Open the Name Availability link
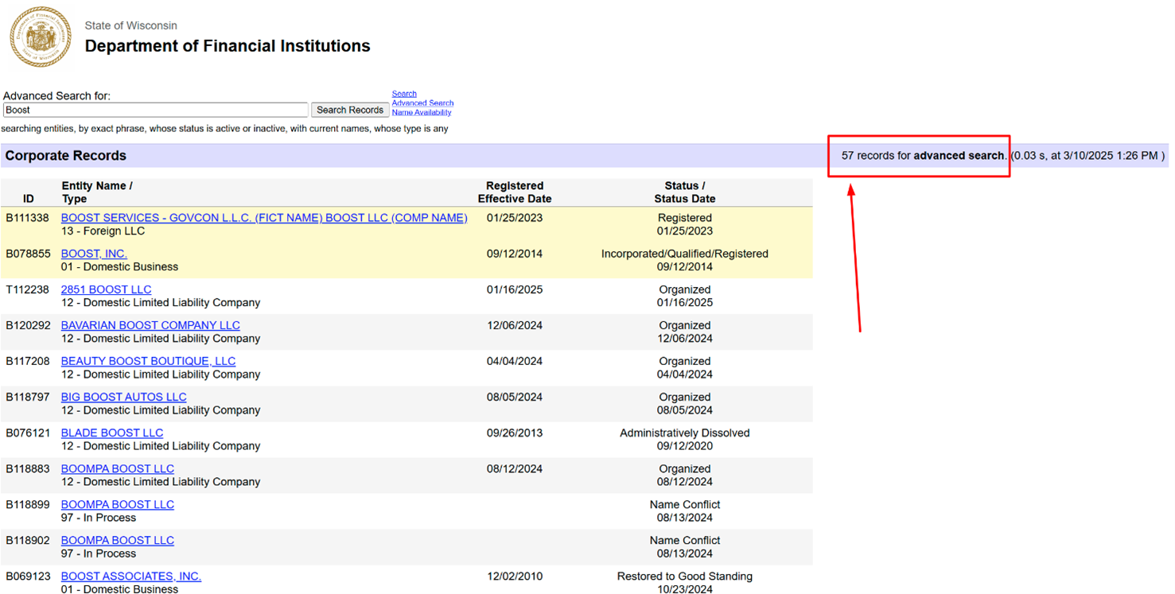The width and height of the screenshot is (1175, 594). (421, 113)
